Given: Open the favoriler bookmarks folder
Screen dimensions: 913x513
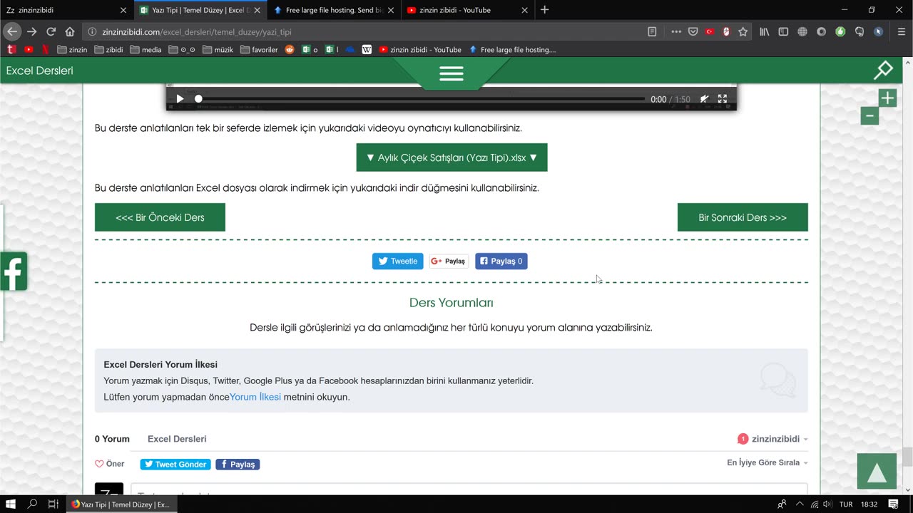Looking at the screenshot, I should 259,49.
